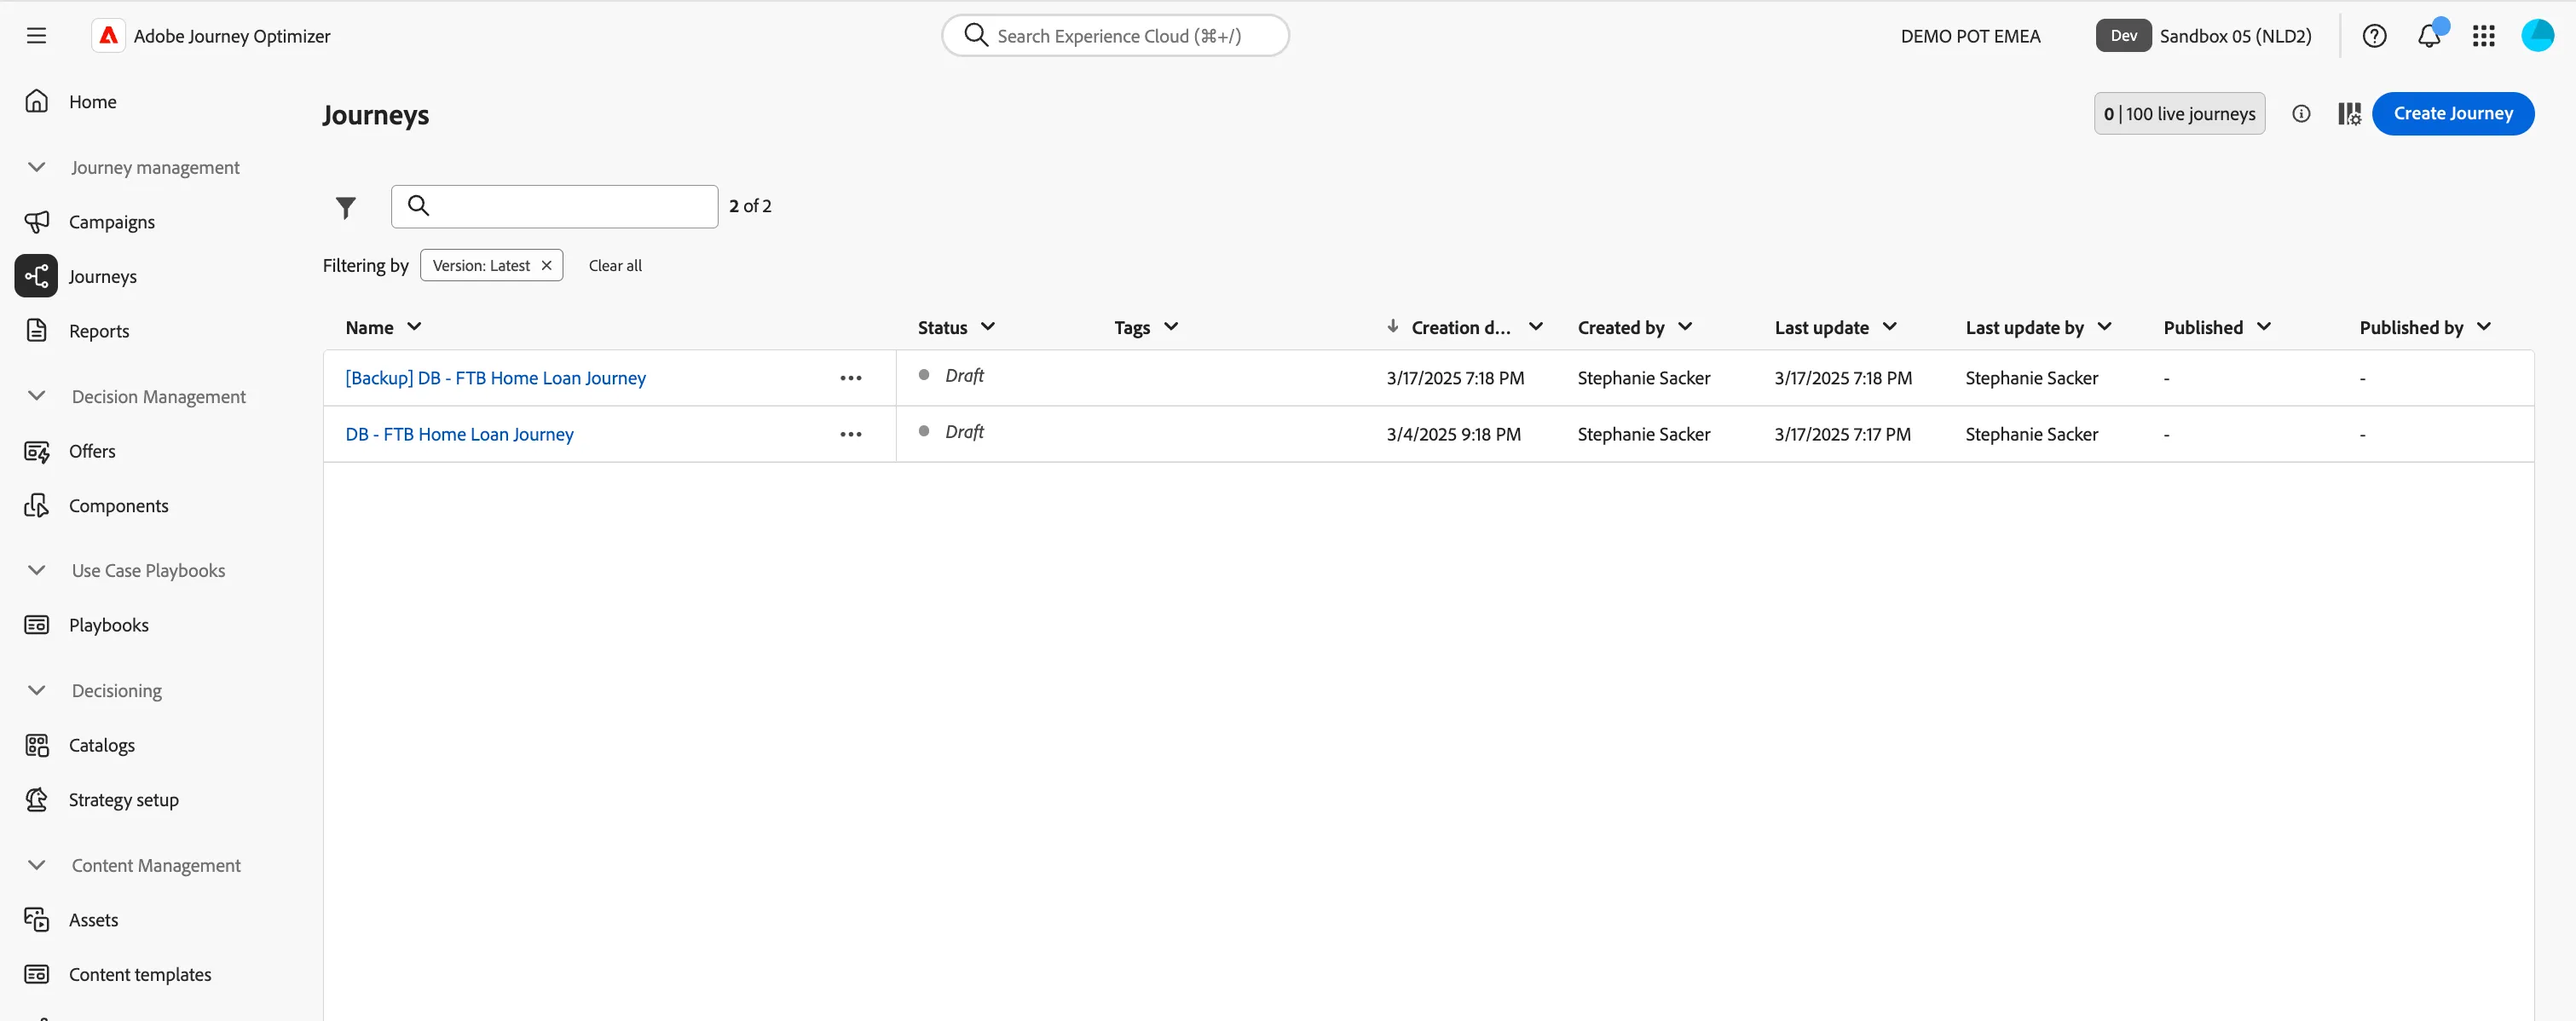Viewport: 2576px width, 1021px height.
Task: Click the Catalogs icon in sidebar
Action: click(x=37, y=745)
